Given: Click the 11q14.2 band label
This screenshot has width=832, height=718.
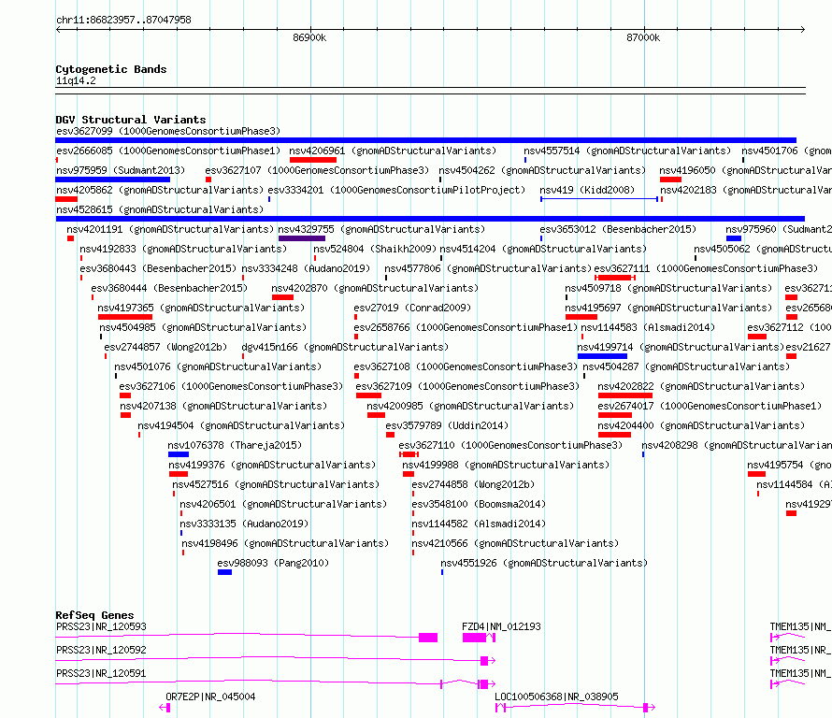Looking at the screenshot, I should tap(76, 80).
